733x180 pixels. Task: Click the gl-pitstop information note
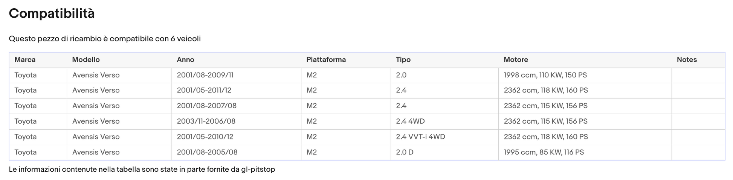(142, 169)
